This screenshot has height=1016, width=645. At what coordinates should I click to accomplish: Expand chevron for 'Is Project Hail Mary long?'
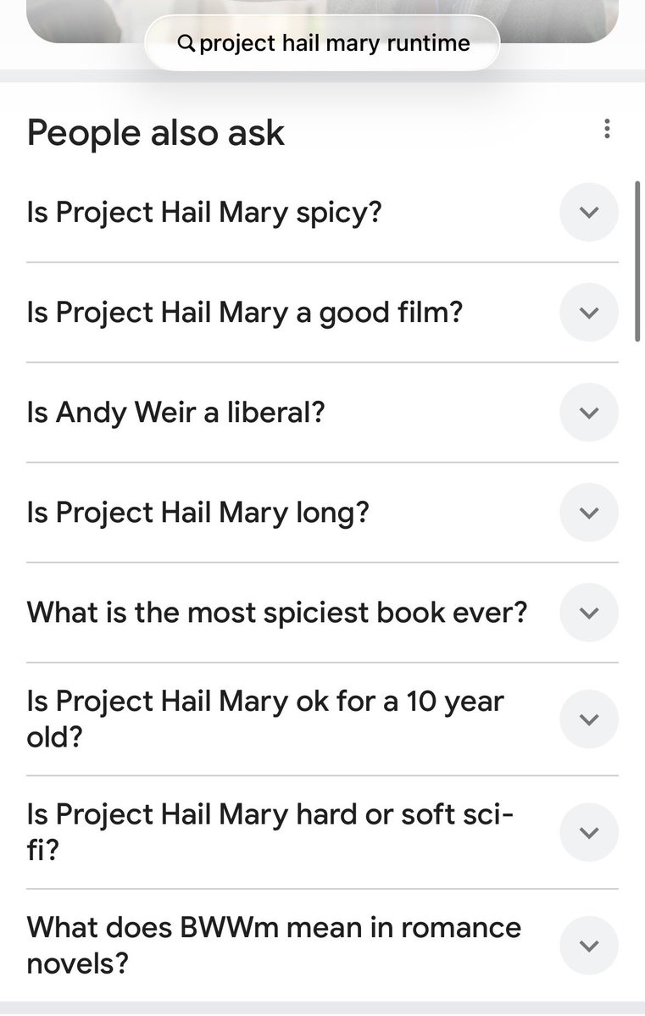pos(588,513)
